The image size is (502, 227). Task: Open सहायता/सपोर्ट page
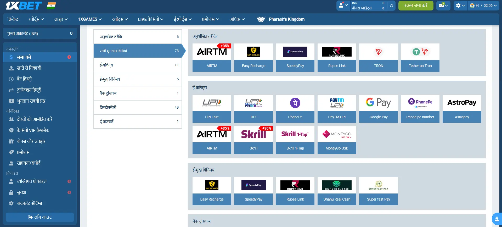[29, 163]
